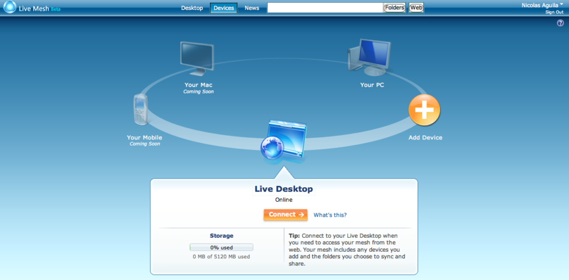569x280 pixels.
Task: Click the Live Desktop heading
Action: pos(284,189)
